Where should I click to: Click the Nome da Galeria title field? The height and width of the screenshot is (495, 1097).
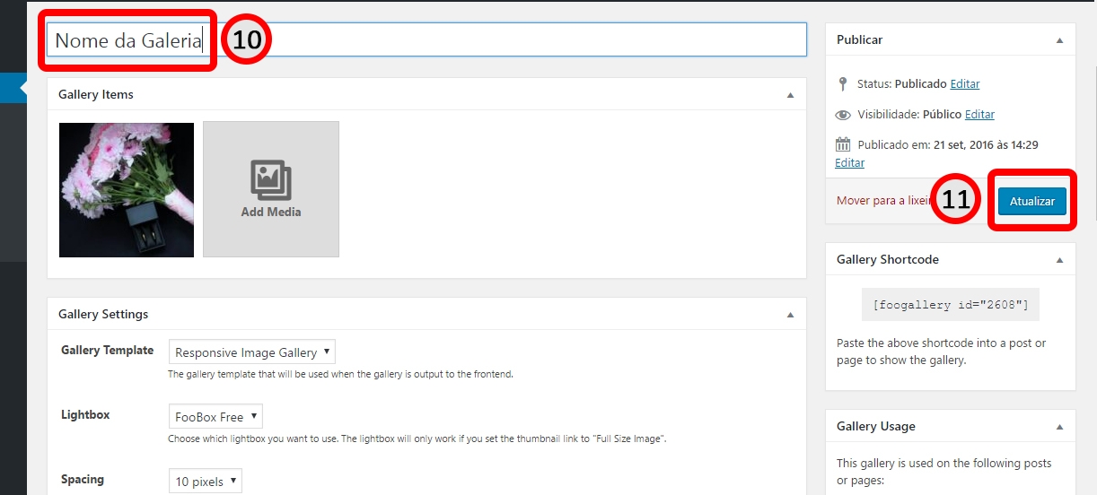pyautogui.click(x=426, y=40)
